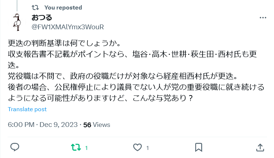The height and width of the screenshot is (158, 274).
Task: View the 56 Views analytics
Action: (97, 125)
